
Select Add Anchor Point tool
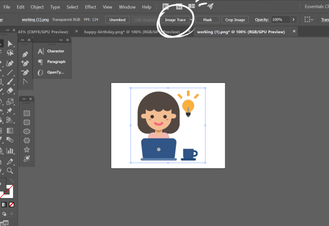(25, 63)
